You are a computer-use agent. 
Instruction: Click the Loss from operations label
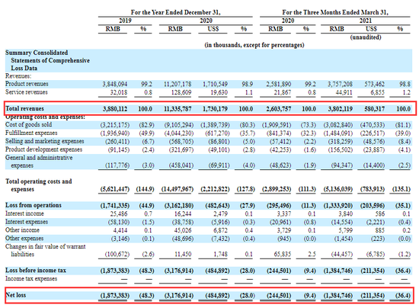coord(34,205)
